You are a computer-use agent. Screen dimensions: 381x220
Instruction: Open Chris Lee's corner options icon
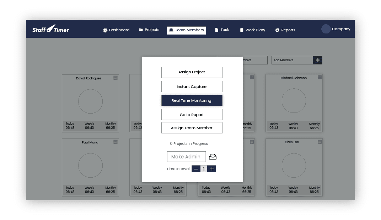[319, 142]
